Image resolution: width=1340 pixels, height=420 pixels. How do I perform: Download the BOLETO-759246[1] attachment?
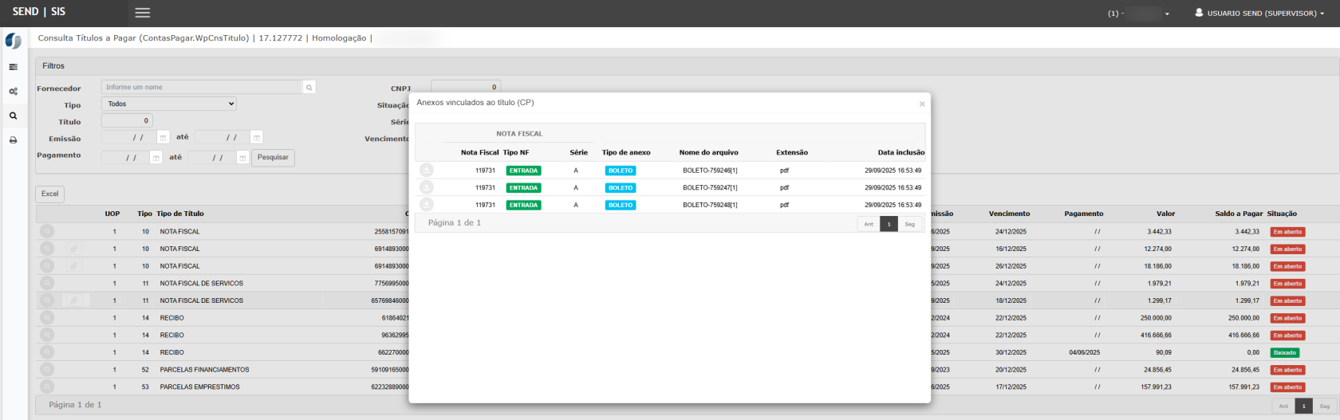(x=427, y=170)
